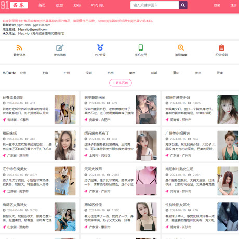Select the 天津 city link
The image size is (239, 239).
point(220,73)
